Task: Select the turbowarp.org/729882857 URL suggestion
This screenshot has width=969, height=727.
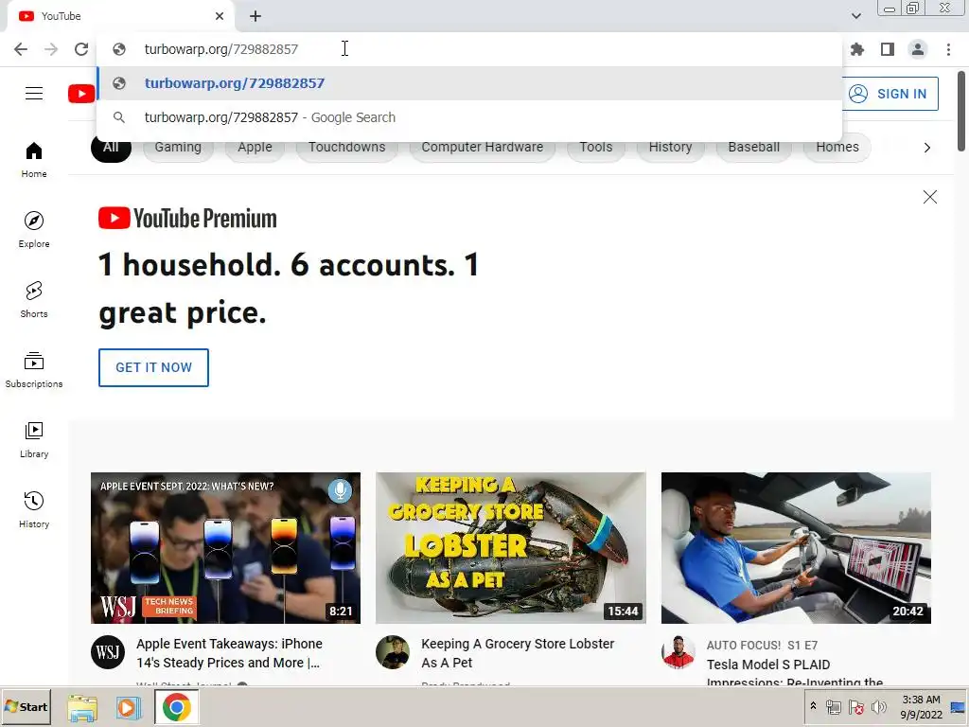Action: (469, 83)
